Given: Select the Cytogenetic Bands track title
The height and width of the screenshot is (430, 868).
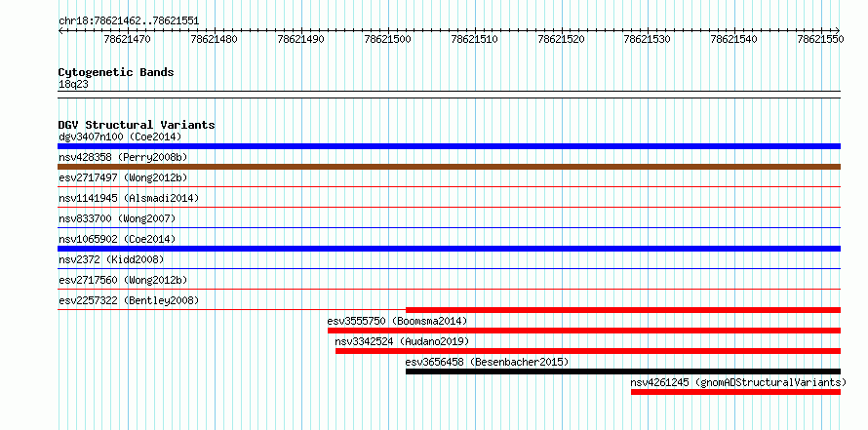Looking at the screenshot, I should click(x=116, y=72).
